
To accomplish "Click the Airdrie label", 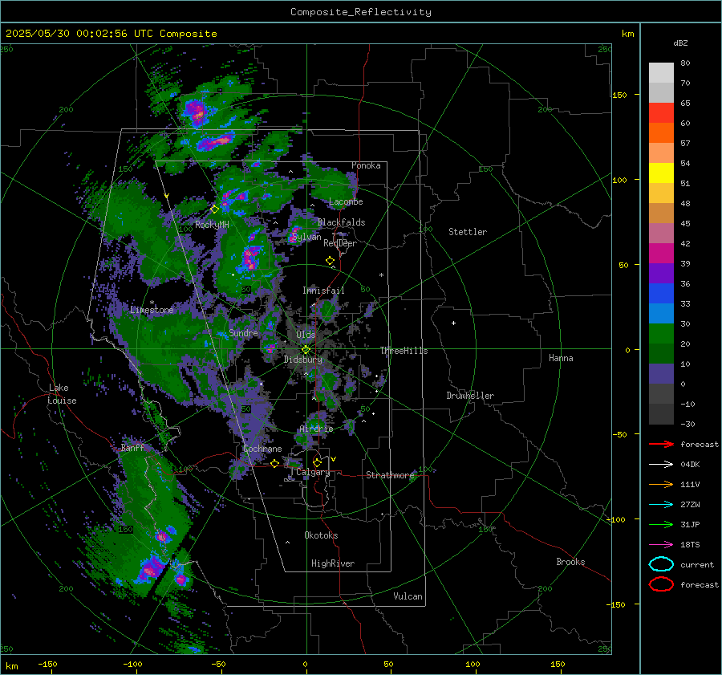I will (x=316, y=429).
